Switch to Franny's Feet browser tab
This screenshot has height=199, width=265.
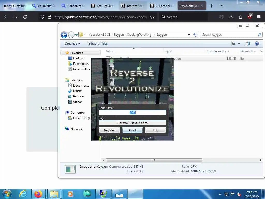point(14,6)
